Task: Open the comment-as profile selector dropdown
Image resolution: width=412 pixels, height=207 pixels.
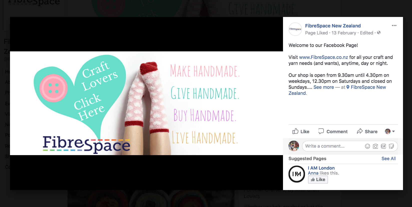Action: (x=390, y=131)
